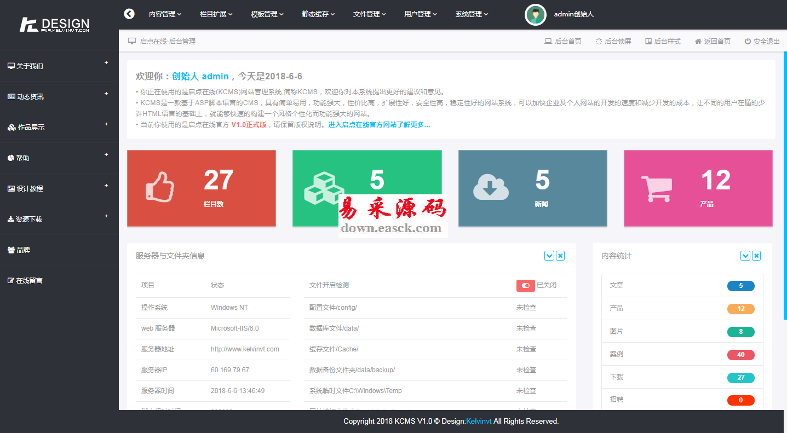Screen dimensions: 787x433
Task: Open the 系统管理 menu
Action: [472, 14]
